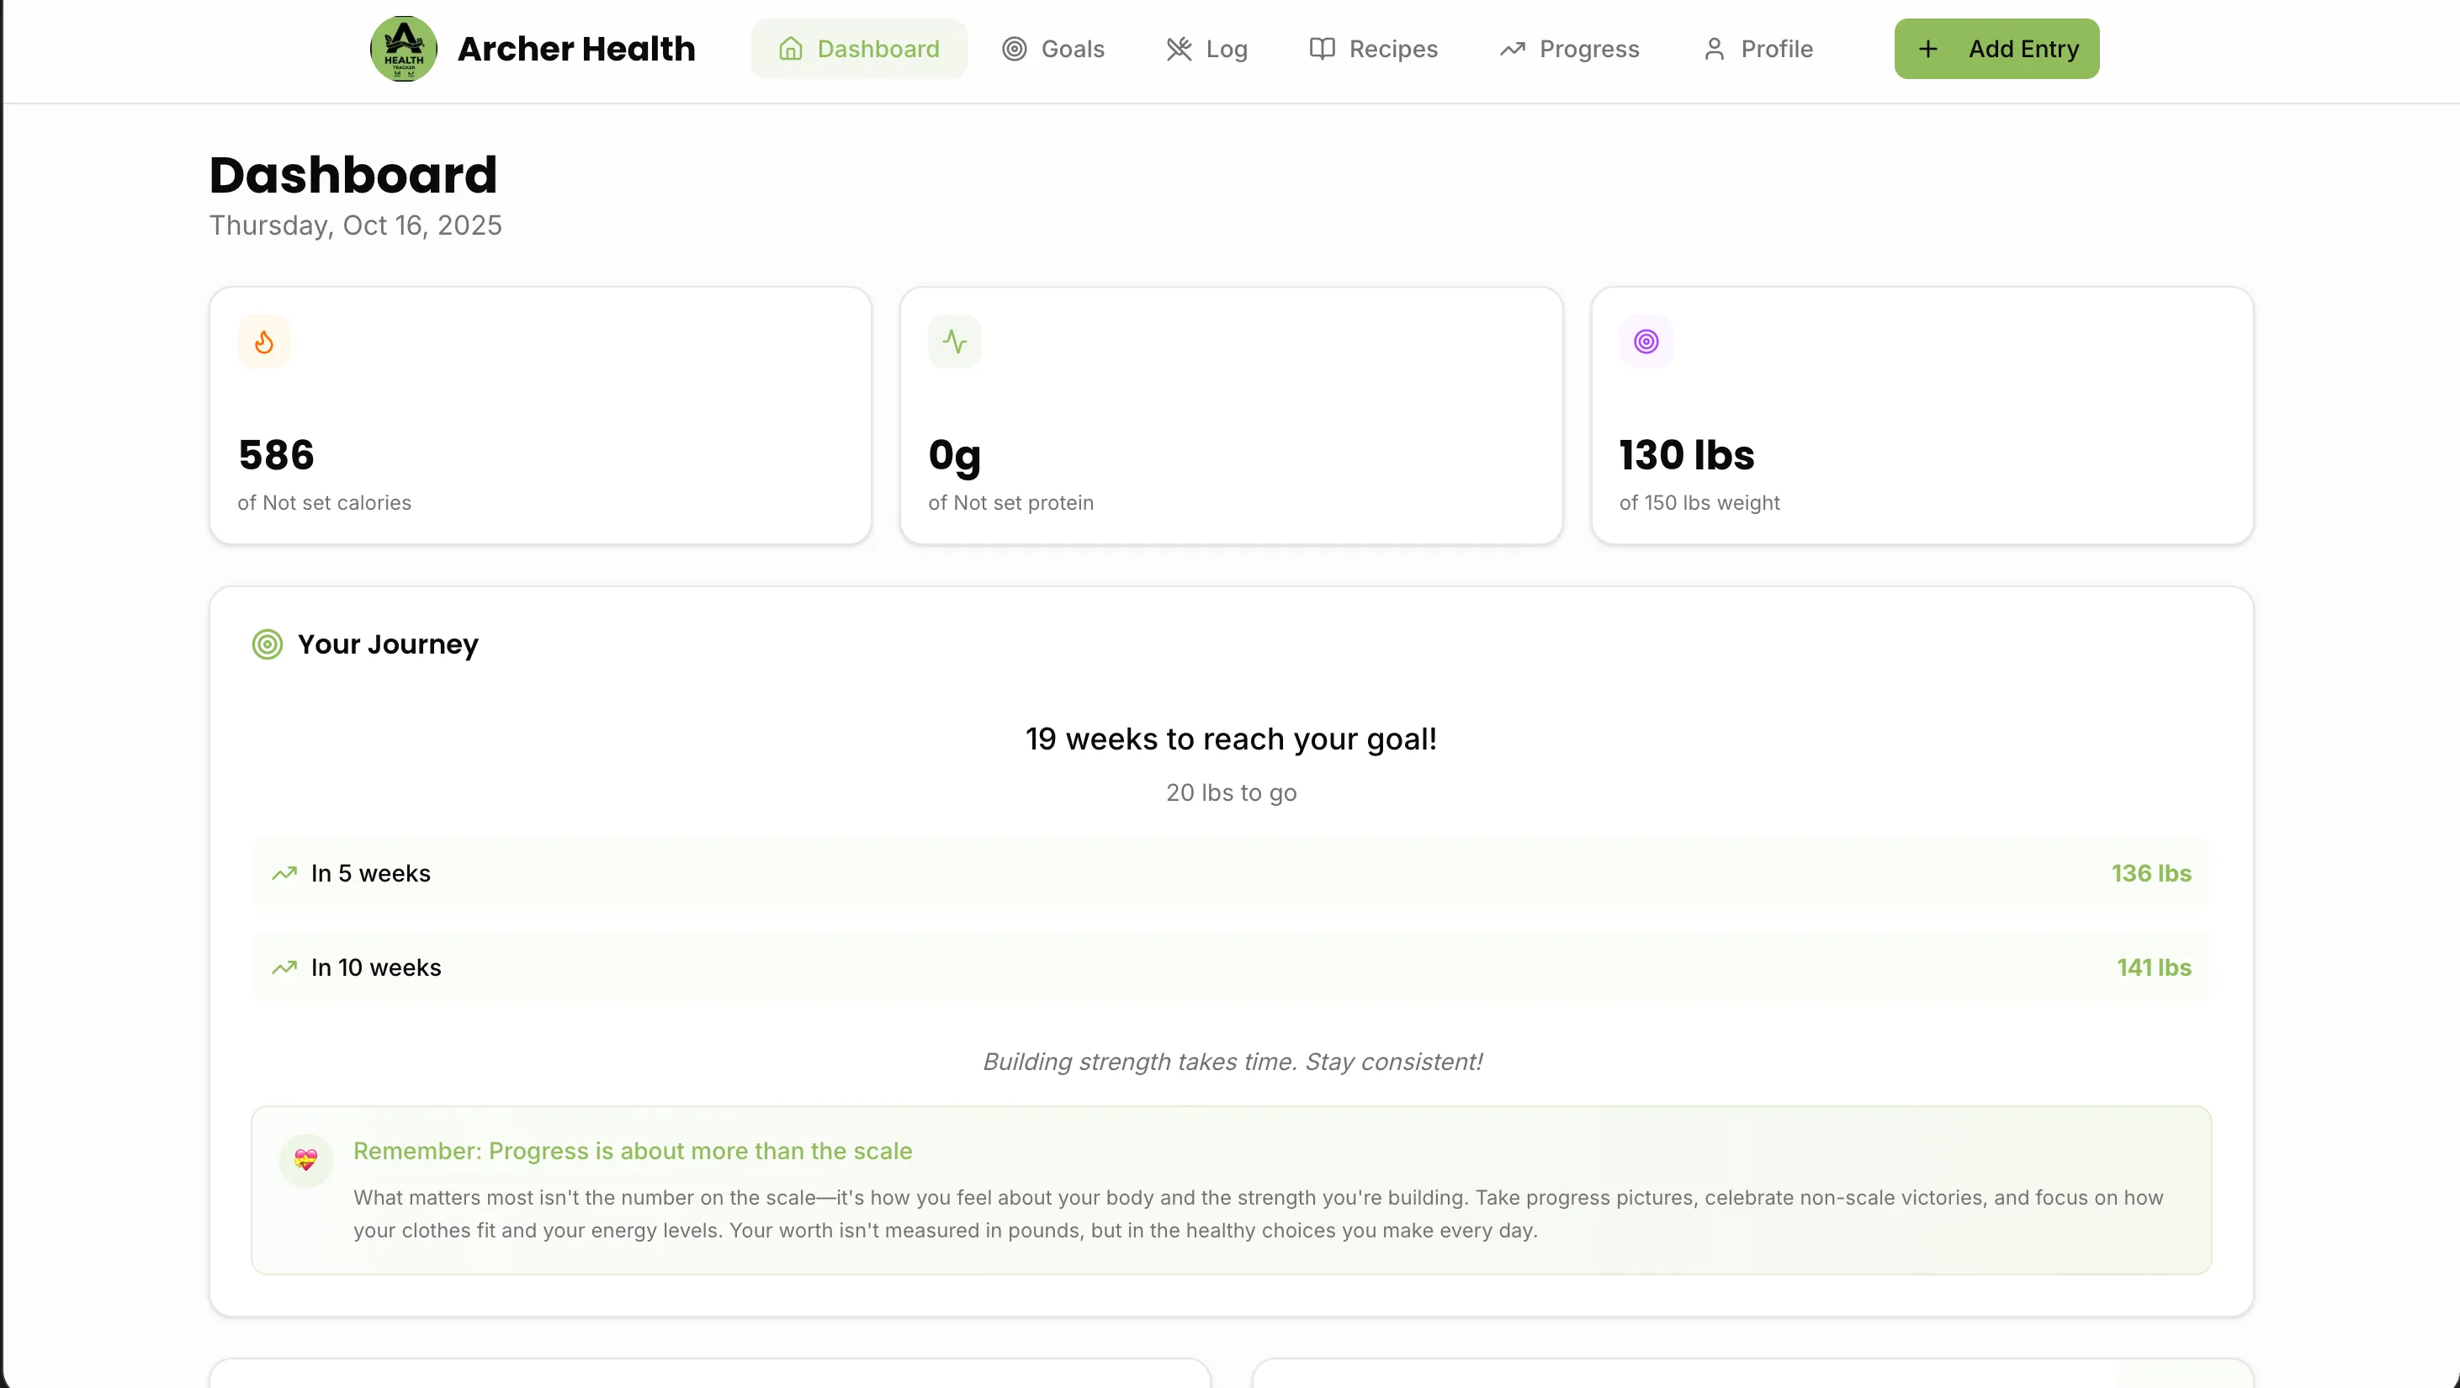Click the trend arrow icon beside In 5 weeks

[283, 872]
